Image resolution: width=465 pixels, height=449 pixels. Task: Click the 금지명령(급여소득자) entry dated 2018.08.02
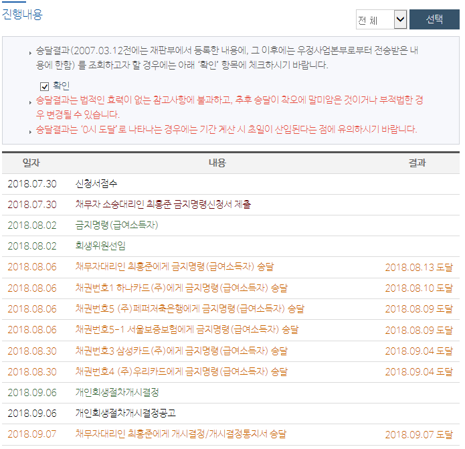click(x=116, y=225)
